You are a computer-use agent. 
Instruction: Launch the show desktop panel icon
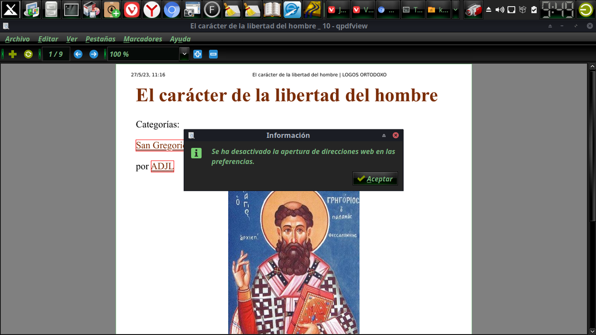click(32, 9)
